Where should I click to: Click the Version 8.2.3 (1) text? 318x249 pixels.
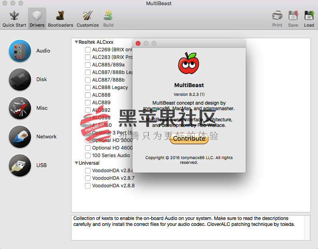tap(189, 94)
